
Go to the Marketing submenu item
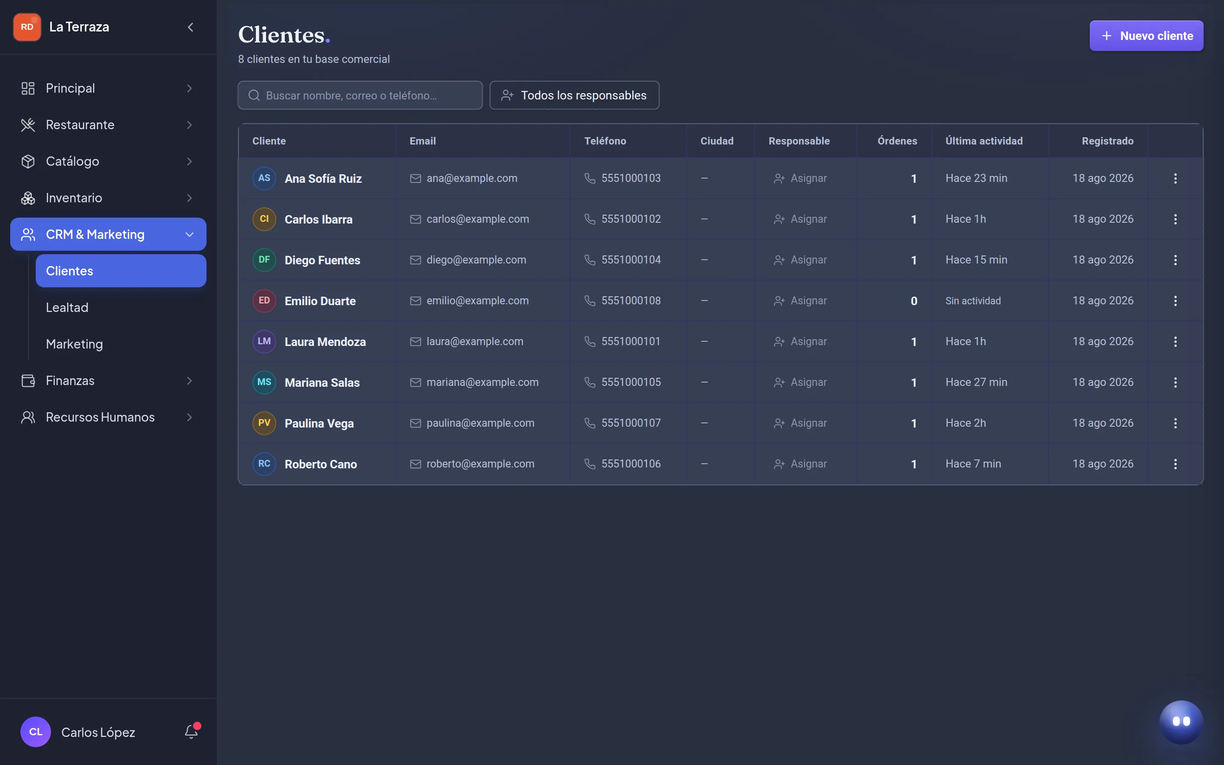tap(121, 344)
